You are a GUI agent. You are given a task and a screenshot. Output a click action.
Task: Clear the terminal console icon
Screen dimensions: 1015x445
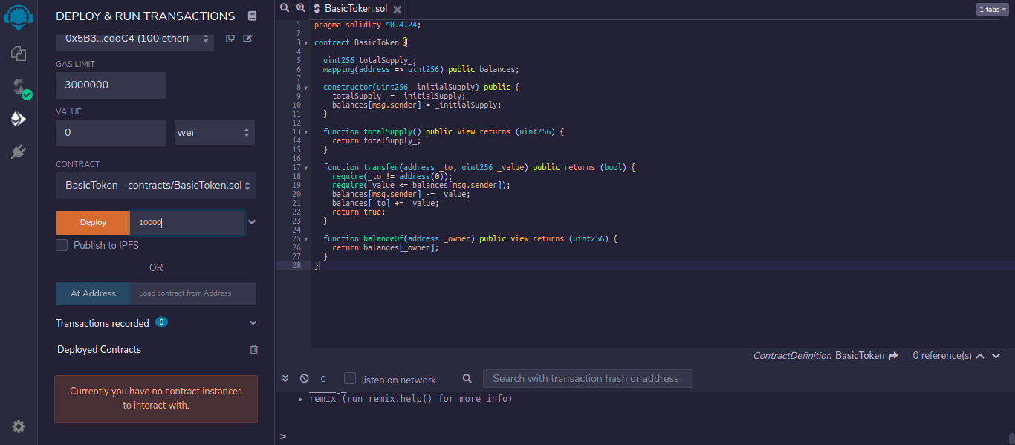(304, 379)
